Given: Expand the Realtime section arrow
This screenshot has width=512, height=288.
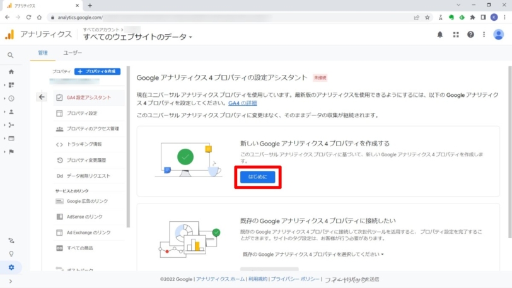Looking at the screenshot, I should tap(4, 98).
